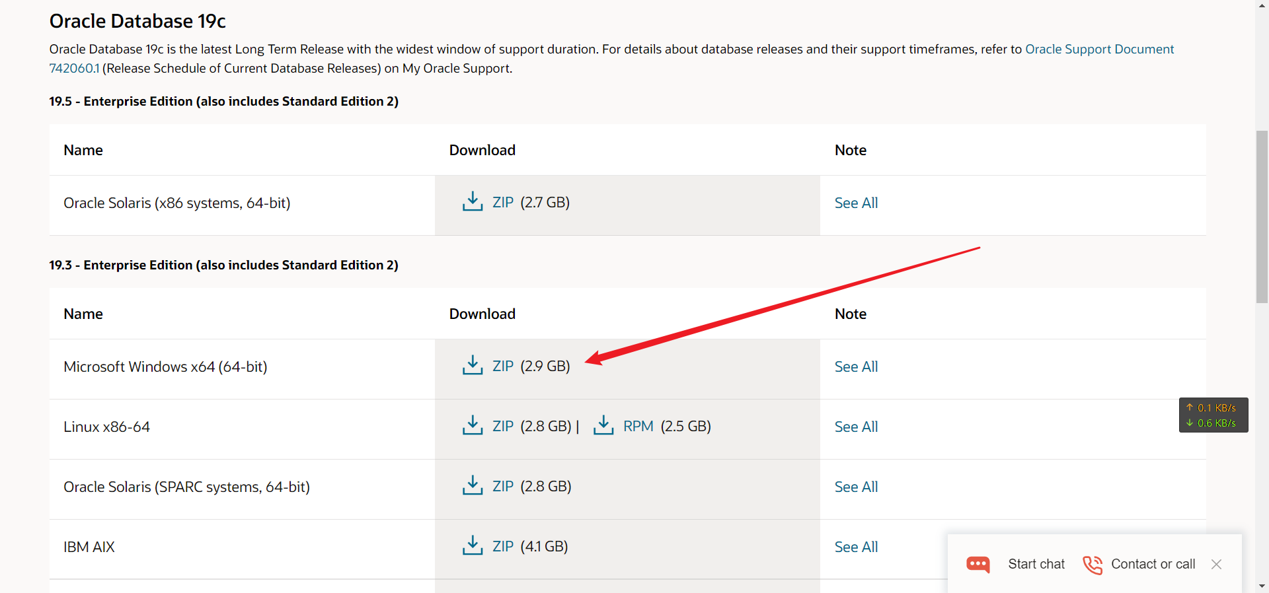
Task: Click download icon beside Linux x86-64 ZIP
Action: coord(472,425)
